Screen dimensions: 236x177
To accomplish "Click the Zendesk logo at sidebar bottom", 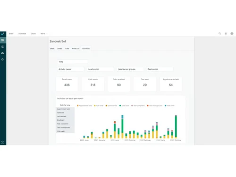I will click(x=2, y=143).
